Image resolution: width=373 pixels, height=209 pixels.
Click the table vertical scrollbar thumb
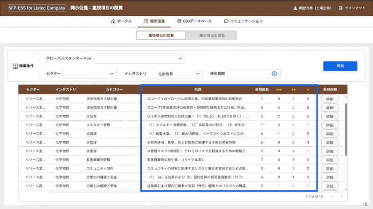(345, 130)
